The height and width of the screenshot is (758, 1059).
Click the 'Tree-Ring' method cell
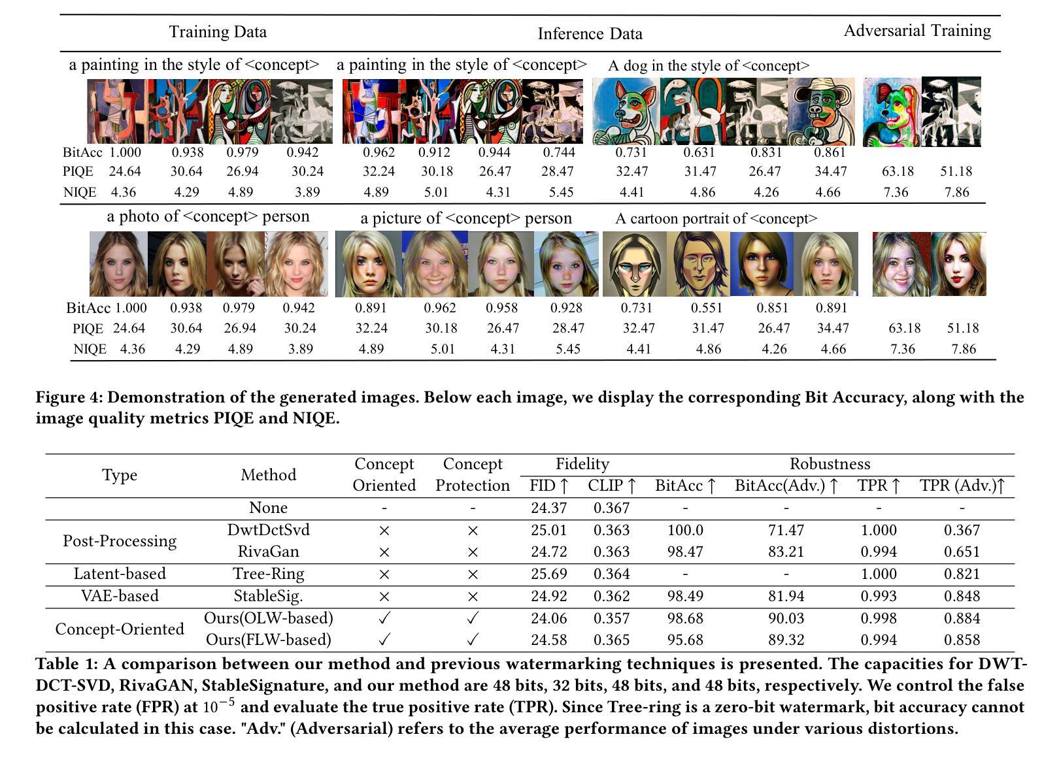(x=268, y=574)
